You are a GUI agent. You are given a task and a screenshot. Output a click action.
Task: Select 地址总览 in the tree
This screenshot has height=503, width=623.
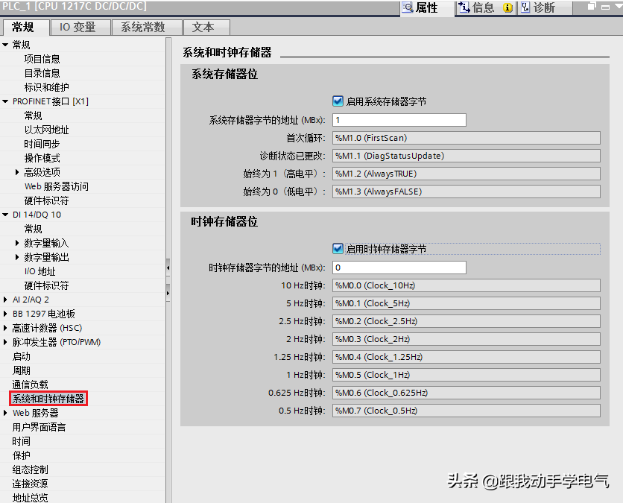pyautogui.click(x=31, y=498)
